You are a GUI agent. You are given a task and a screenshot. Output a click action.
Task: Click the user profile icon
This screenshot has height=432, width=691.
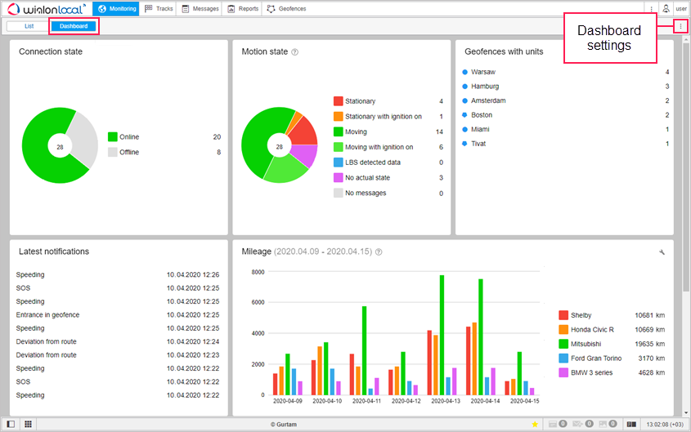[x=666, y=8]
